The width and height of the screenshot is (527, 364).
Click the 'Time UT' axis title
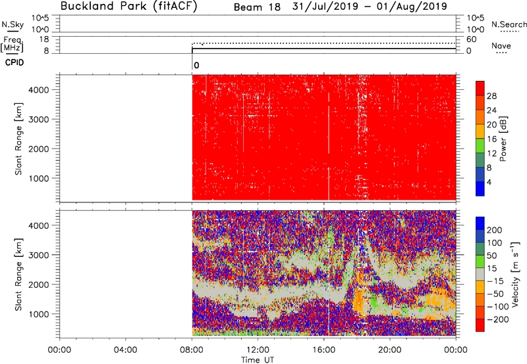pos(258,359)
